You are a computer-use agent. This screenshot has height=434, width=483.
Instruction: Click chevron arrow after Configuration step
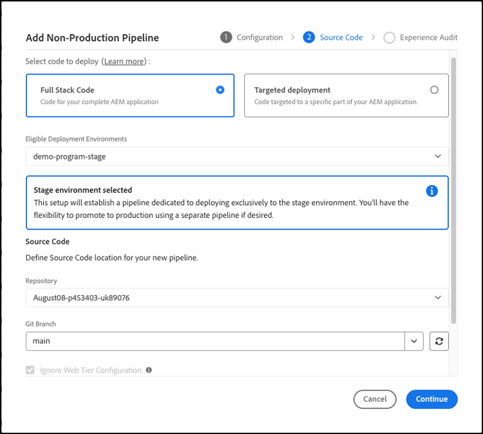pos(293,37)
